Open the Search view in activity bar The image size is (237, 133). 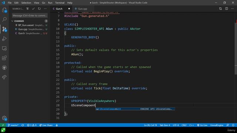[4, 19]
